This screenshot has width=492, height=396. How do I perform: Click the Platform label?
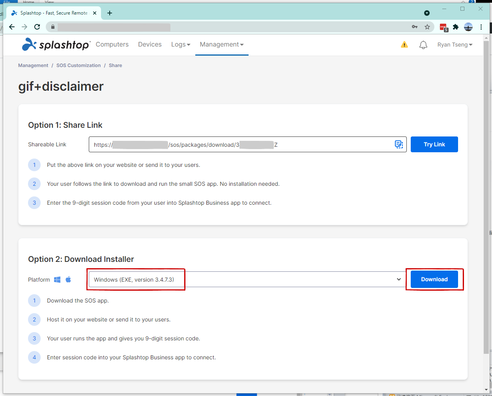pos(39,280)
